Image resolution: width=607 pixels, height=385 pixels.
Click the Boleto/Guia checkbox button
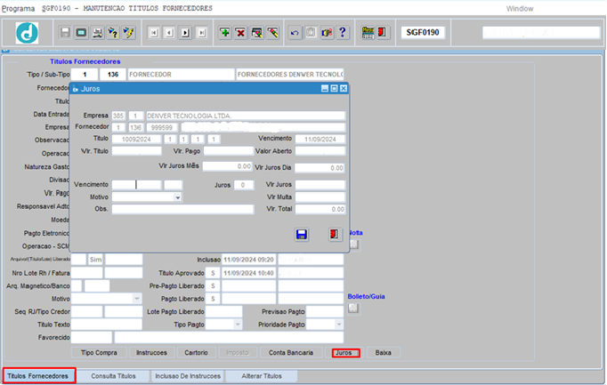[x=353, y=308]
